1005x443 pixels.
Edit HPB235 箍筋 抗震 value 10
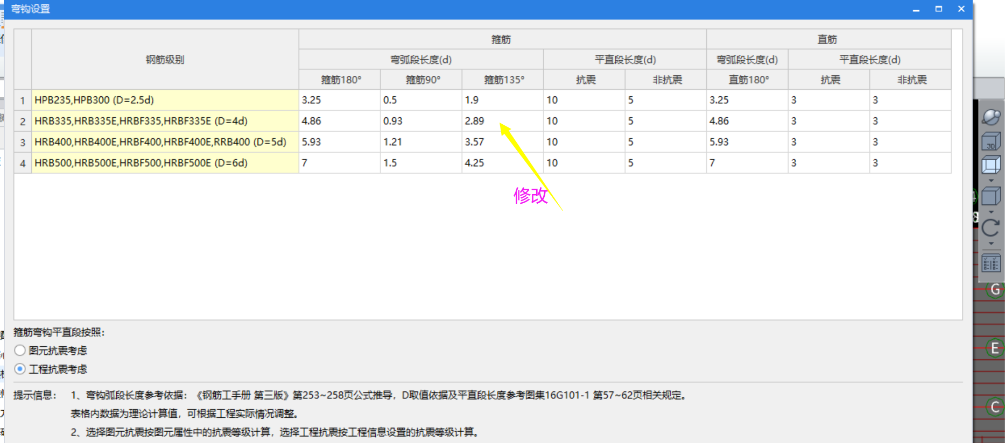[585, 100]
